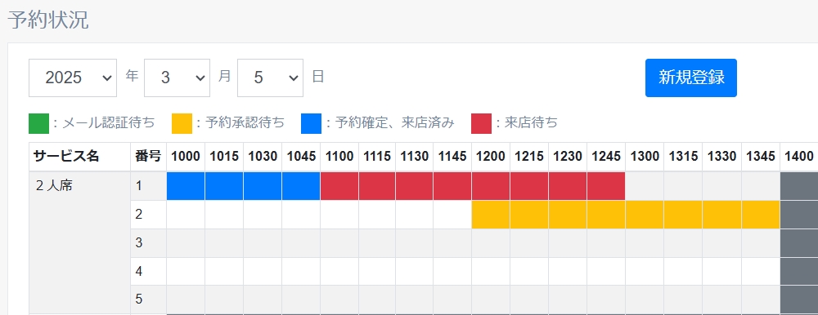The width and height of the screenshot is (818, 315).
Task: Select red reservation cell at 1245 in seat 1
Action: [606, 186]
